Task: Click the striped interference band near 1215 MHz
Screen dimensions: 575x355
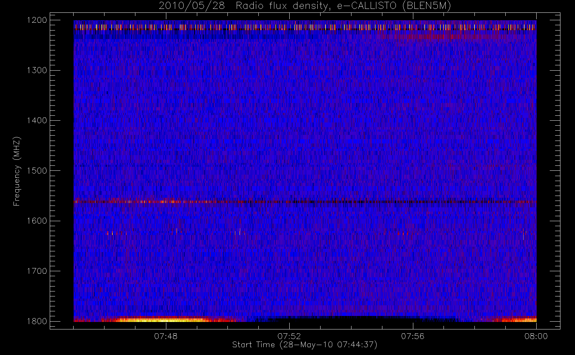Action: pyautogui.click(x=305, y=27)
